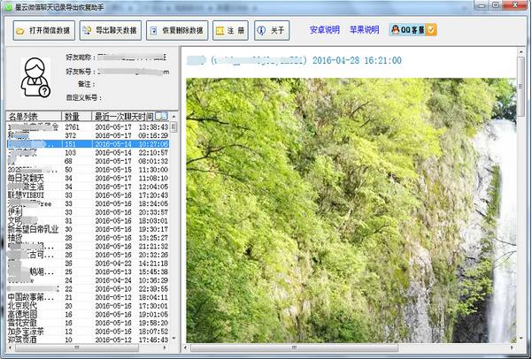Open the 关于 about dialog
This screenshot has width=532, height=359.
[272, 30]
